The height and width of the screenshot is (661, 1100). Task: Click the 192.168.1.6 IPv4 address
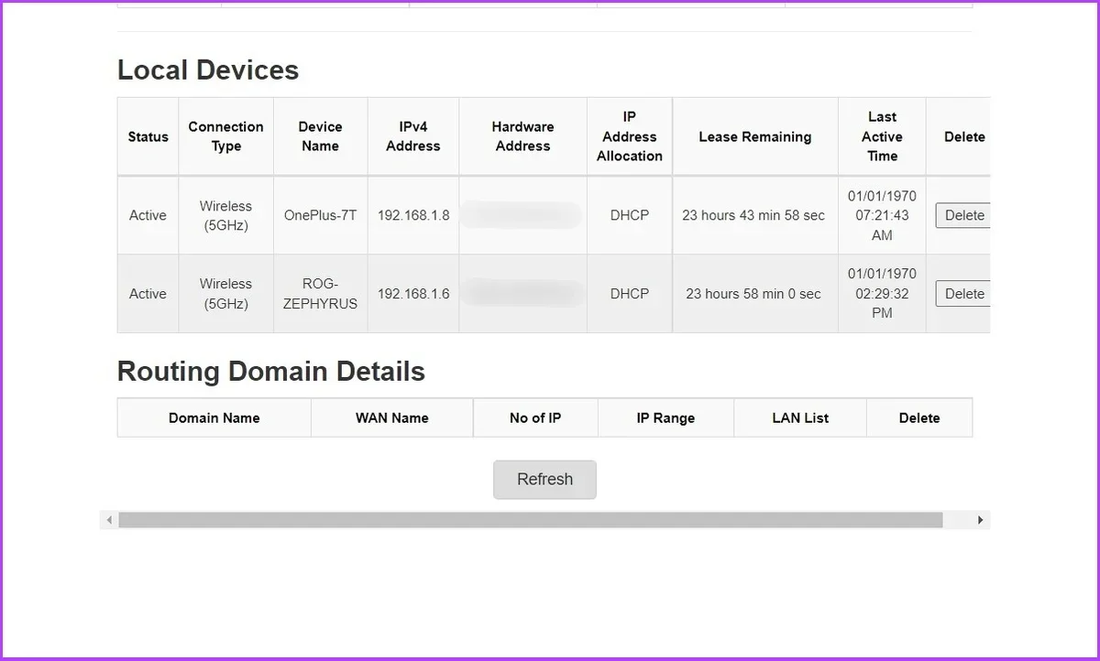pos(413,294)
